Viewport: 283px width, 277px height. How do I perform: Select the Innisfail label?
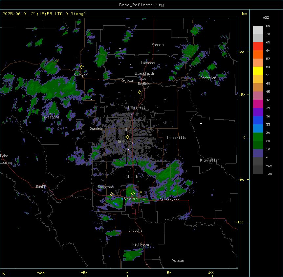click(136, 107)
